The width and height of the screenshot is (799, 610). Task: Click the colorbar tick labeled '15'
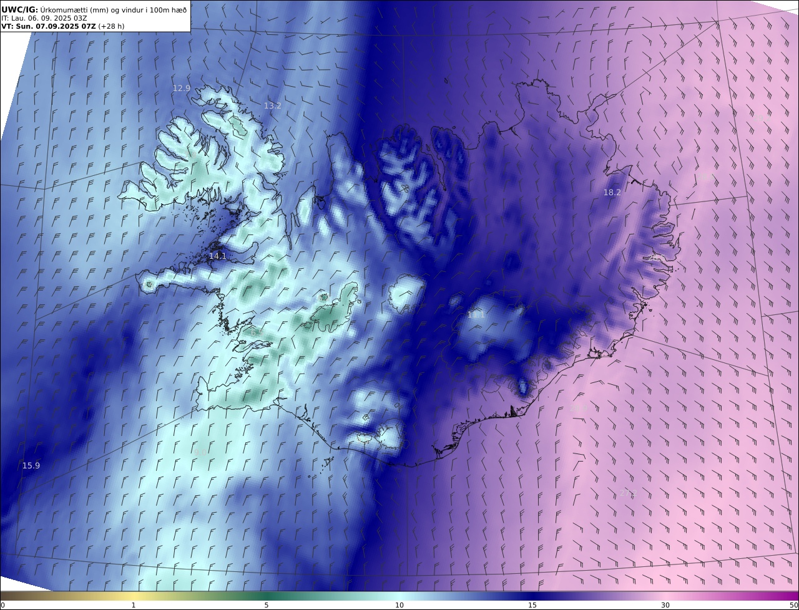point(532,605)
